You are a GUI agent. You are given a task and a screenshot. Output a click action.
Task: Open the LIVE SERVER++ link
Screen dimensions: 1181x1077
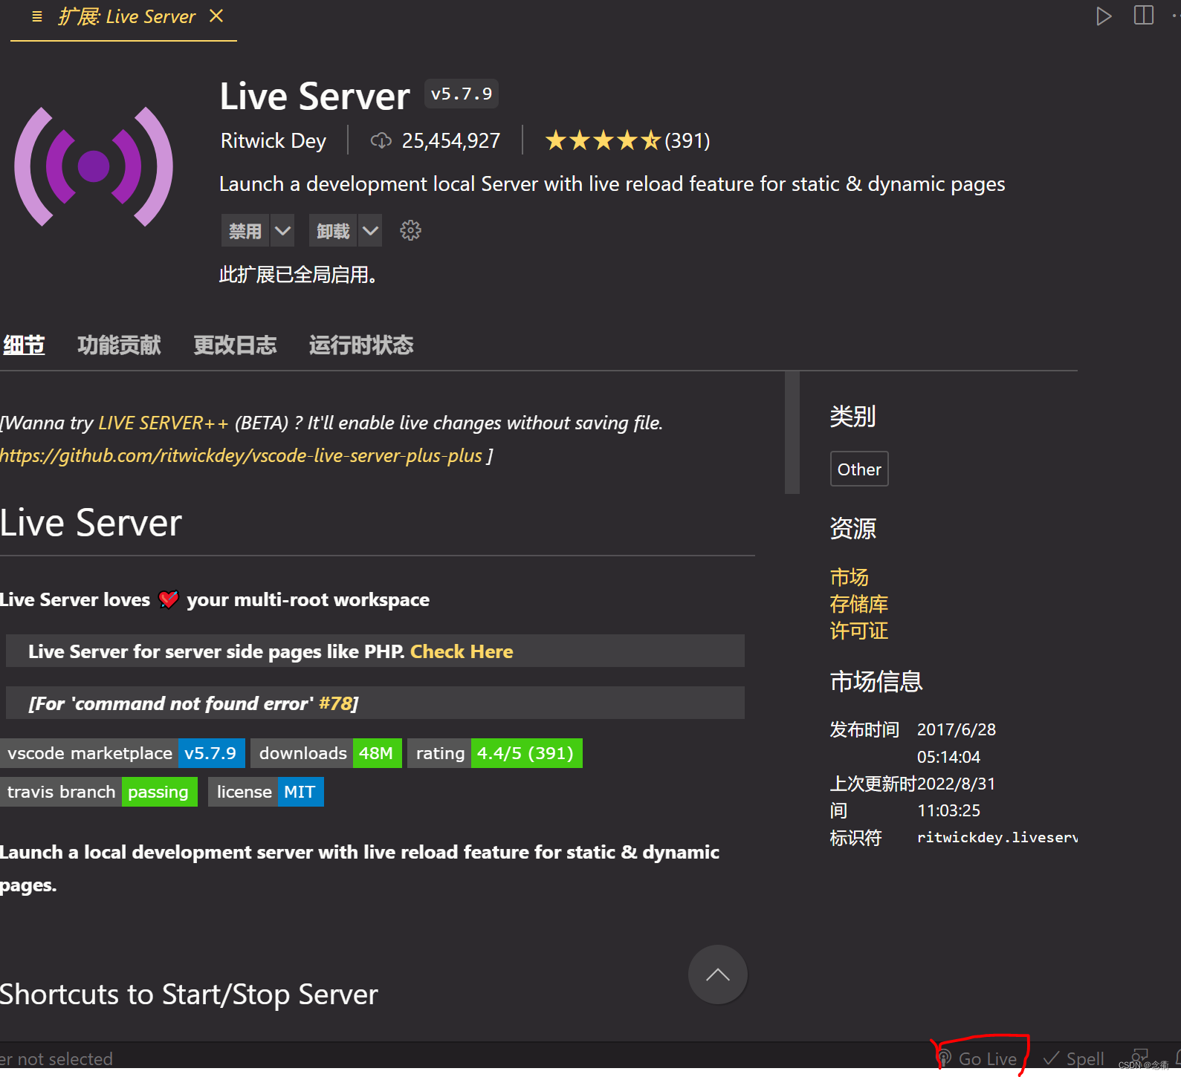coord(164,423)
